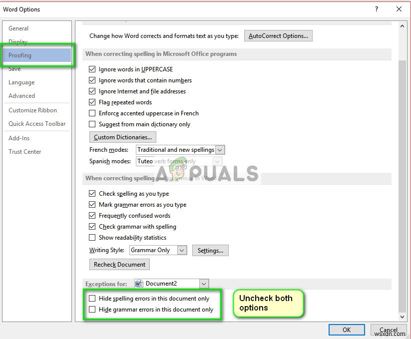411x339 pixels.
Task: Uncheck Frequently confused words
Action: tap(92, 216)
